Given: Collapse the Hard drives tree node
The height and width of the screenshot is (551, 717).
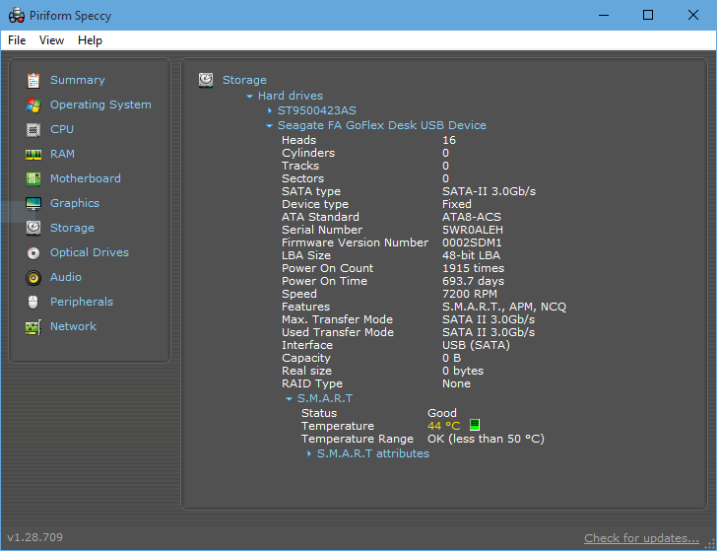Looking at the screenshot, I should (250, 97).
